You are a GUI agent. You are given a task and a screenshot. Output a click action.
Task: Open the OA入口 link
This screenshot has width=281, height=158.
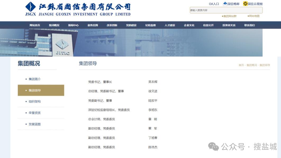pos(214,4)
